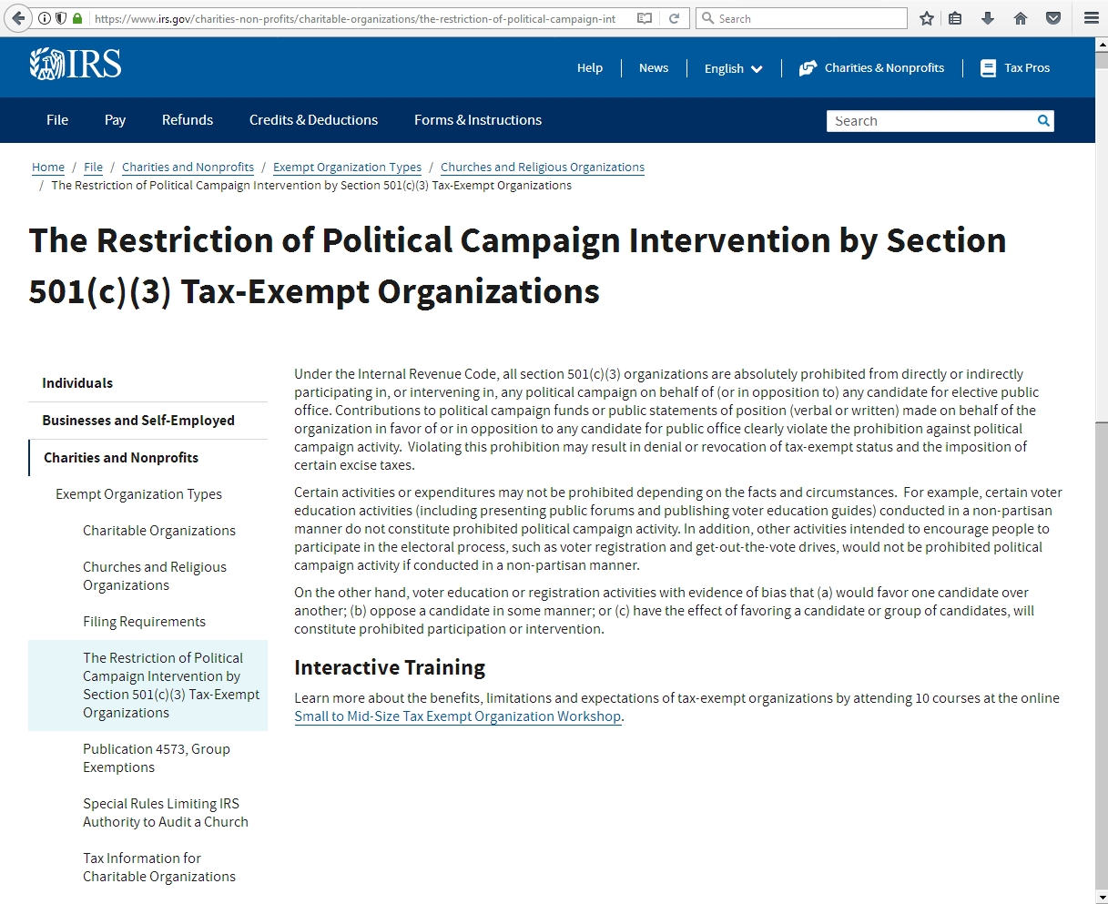This screenshot has height=904, width=1108.
Task: Open the News link in the header
Action: pos(654,68)
